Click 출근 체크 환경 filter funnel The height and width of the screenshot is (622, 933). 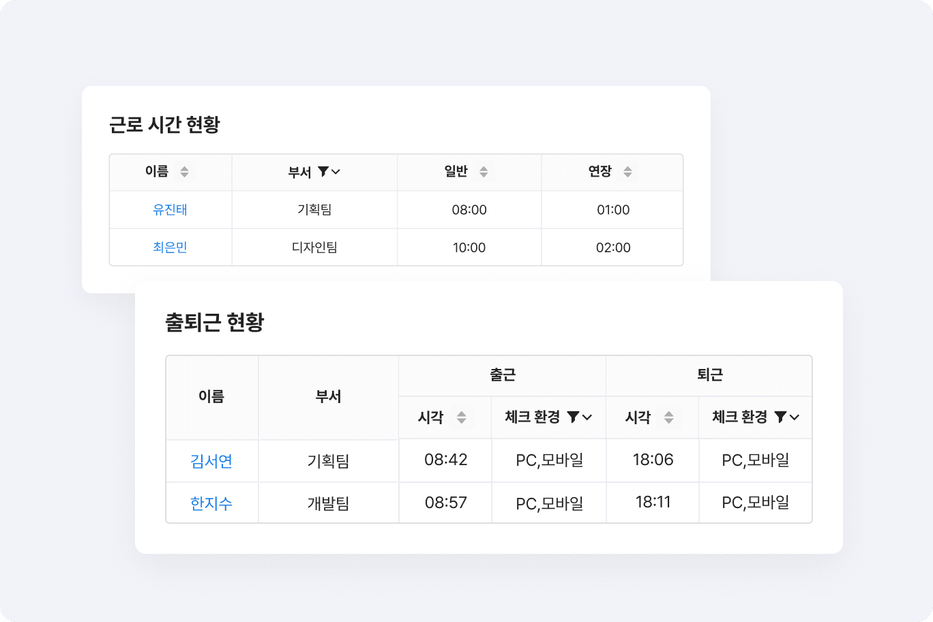point(573,417)
